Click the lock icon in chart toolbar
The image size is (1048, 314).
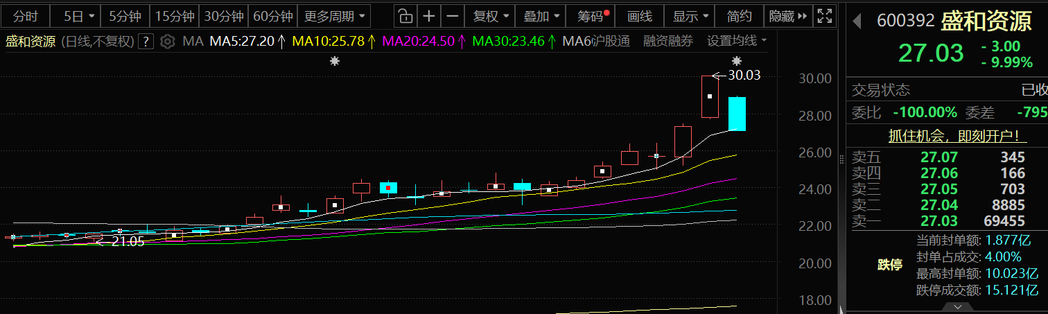pos(406,16)
